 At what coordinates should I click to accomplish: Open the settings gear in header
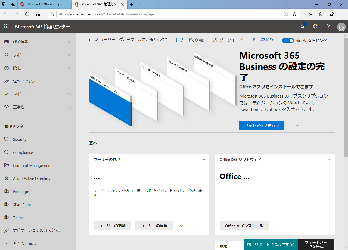pos(315,26)
